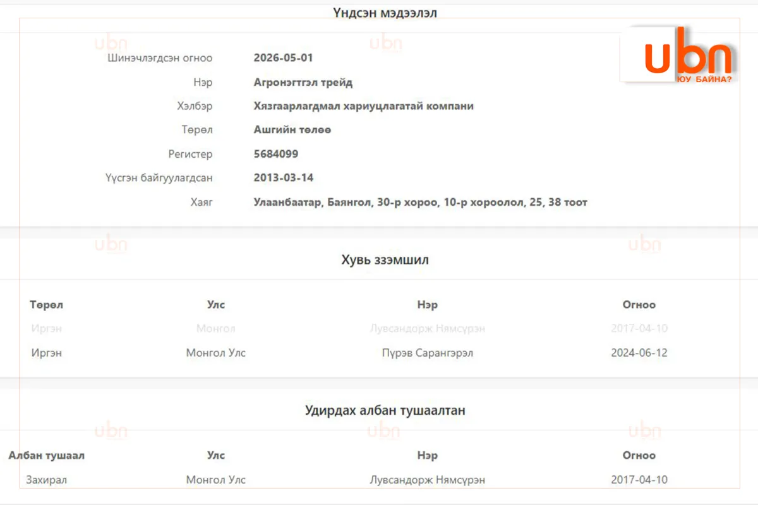Click "Монгол Улс" in the Пүрэв Сарангэрэл row
758x505 pixels.
(216, 353)
